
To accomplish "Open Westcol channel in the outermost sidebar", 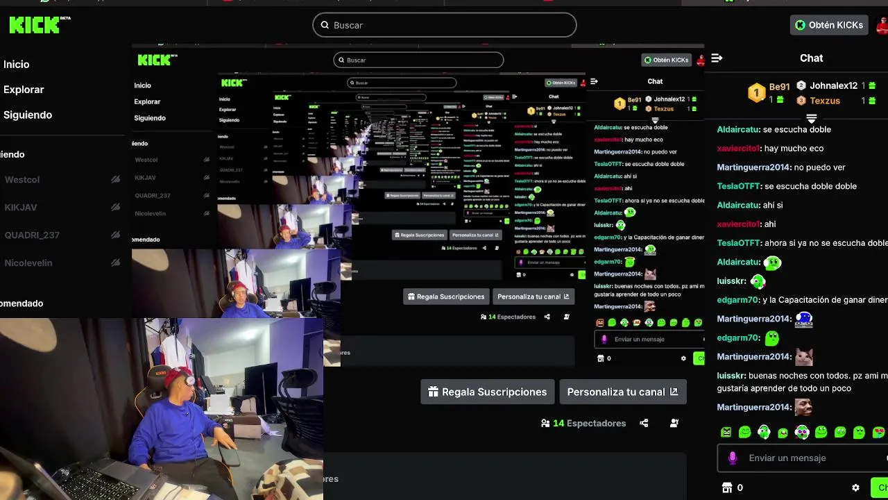I will [22, 179].
